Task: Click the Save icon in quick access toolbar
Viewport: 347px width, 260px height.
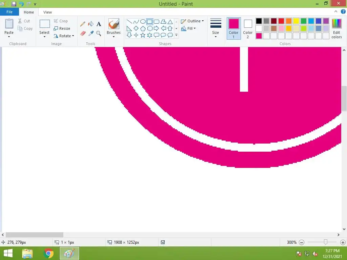Action: click(14, 4)
